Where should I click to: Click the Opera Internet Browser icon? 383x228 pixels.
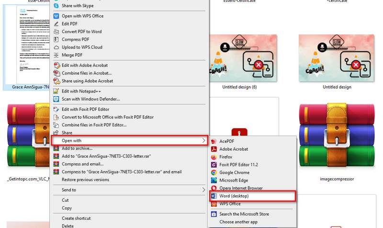214,188
